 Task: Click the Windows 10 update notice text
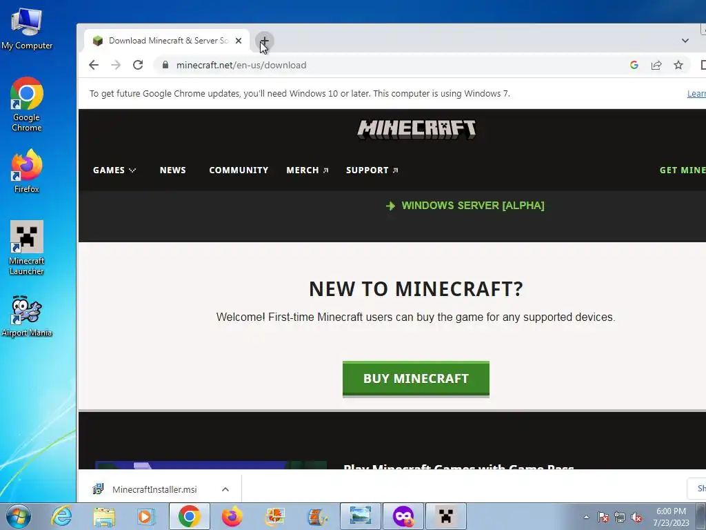(299, 93)
